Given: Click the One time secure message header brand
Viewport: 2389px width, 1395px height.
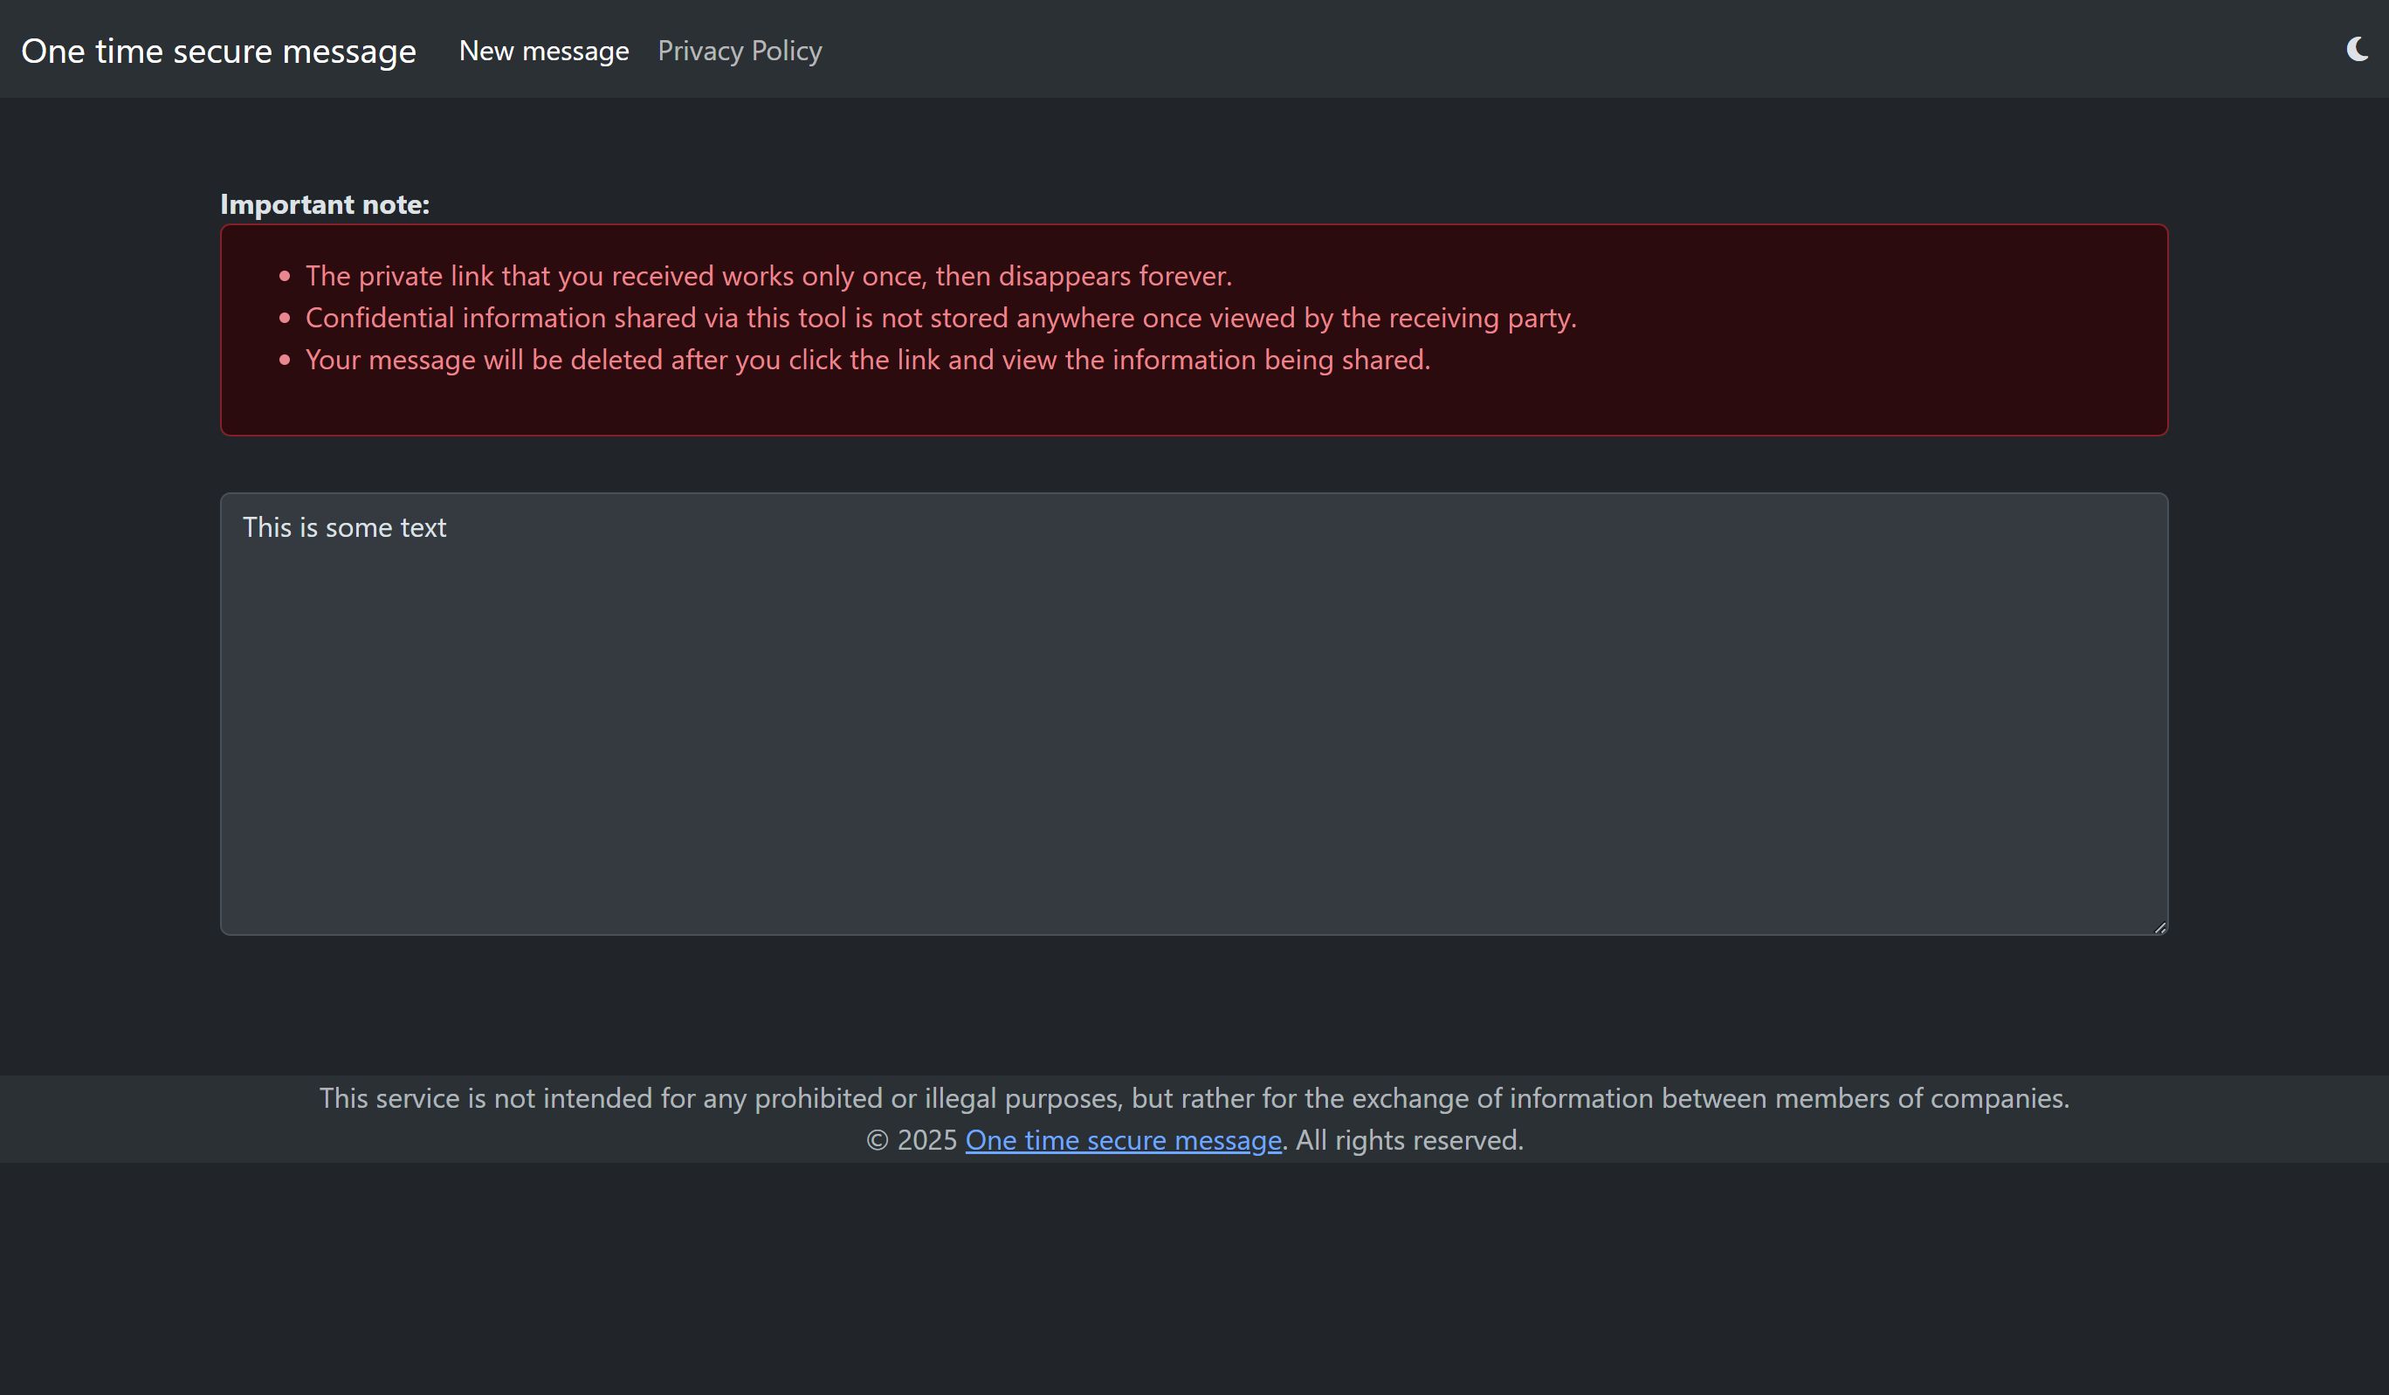Looking at the screenshot, I should pos(218,52).
